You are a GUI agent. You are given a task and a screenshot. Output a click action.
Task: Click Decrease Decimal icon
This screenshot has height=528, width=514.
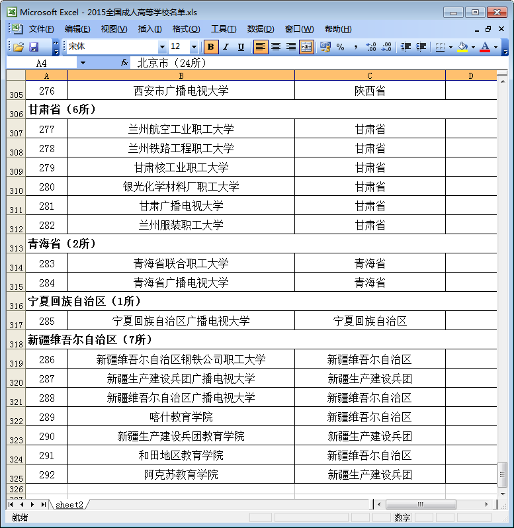coord(386,47)
